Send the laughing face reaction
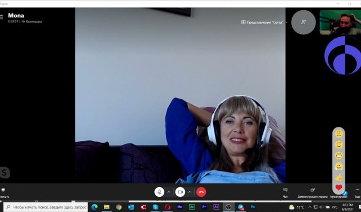This screenshot has height=212, width=361. (338, 156)
